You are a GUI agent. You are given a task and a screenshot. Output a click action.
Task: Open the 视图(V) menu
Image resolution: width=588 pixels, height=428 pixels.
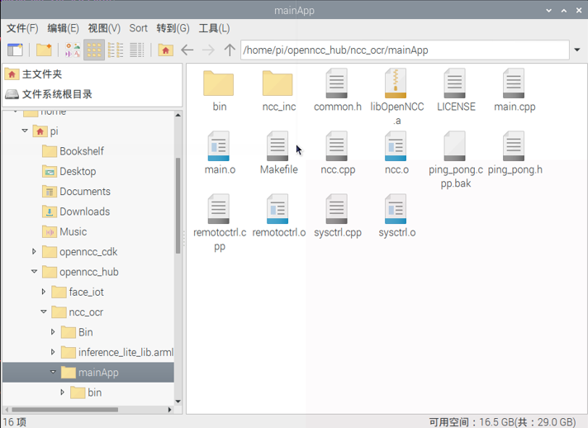tap(104, 28)
